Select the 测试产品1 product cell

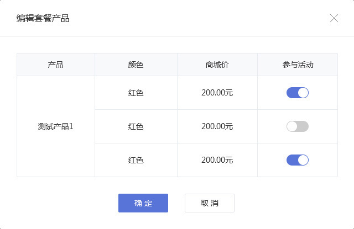[x=56, y=126]
